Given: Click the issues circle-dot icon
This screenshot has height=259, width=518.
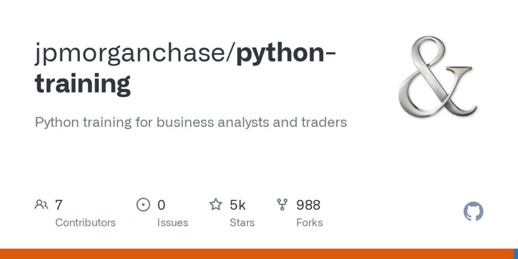Looking at the screenshot, I should tap(144, 205).
